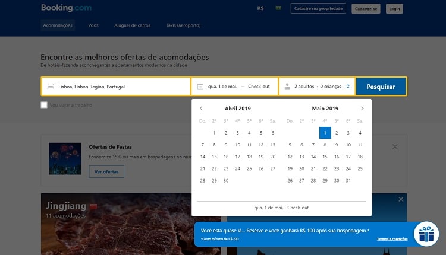The height and width of the screenshot is (255, 446).
Task: Click the Abril 2019 month heading
Action: point(237,109)
